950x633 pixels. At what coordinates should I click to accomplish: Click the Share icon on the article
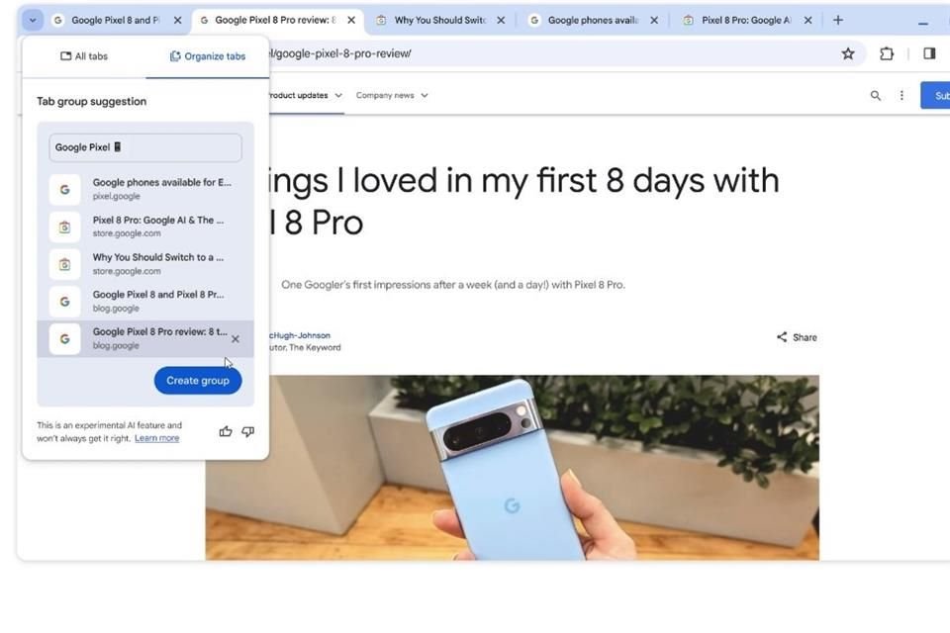[x=782, y=337]
